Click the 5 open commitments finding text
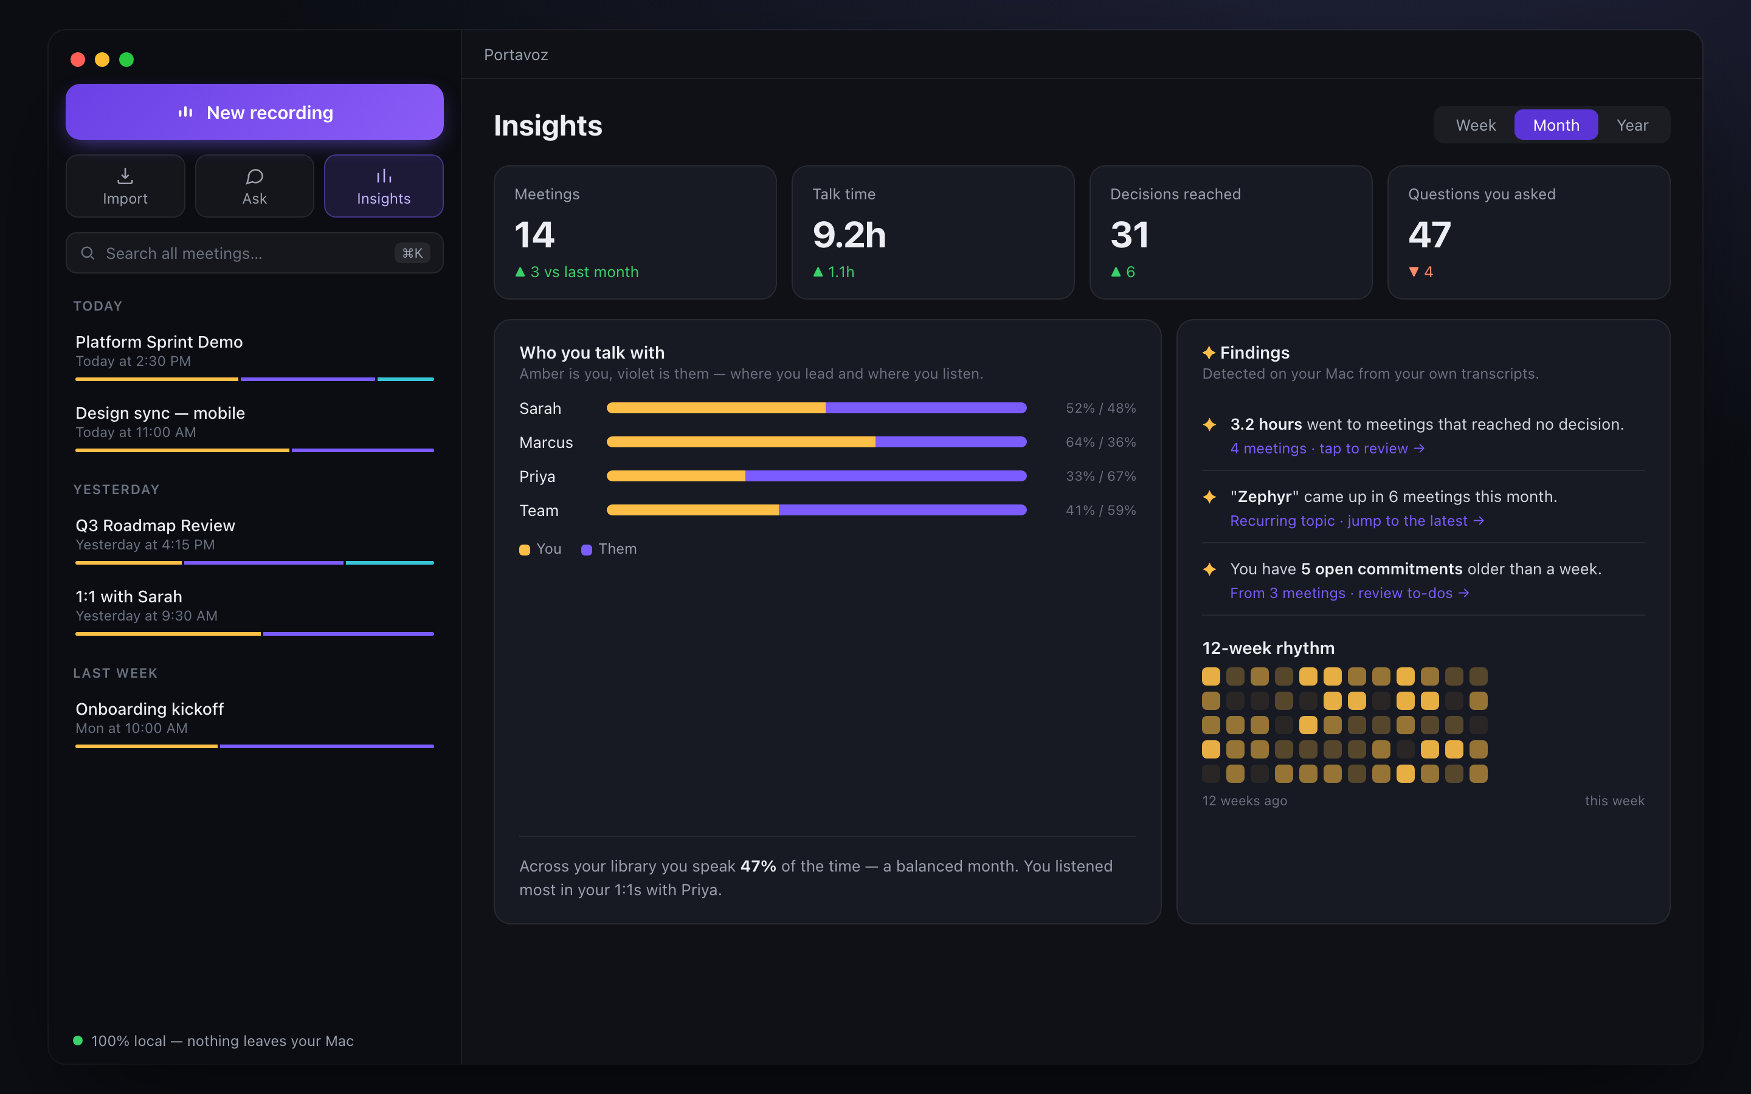 pos(1416,569)
